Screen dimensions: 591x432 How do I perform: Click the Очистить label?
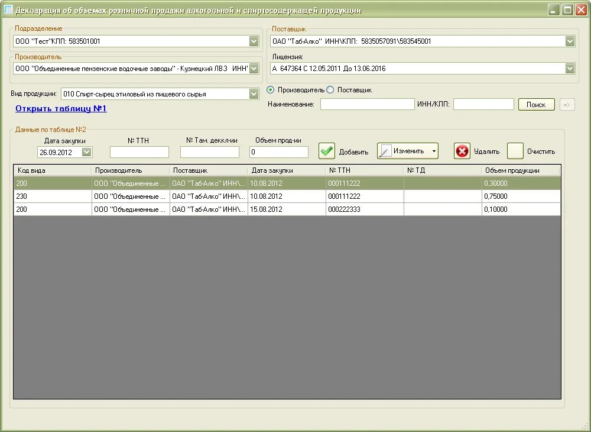541,151
